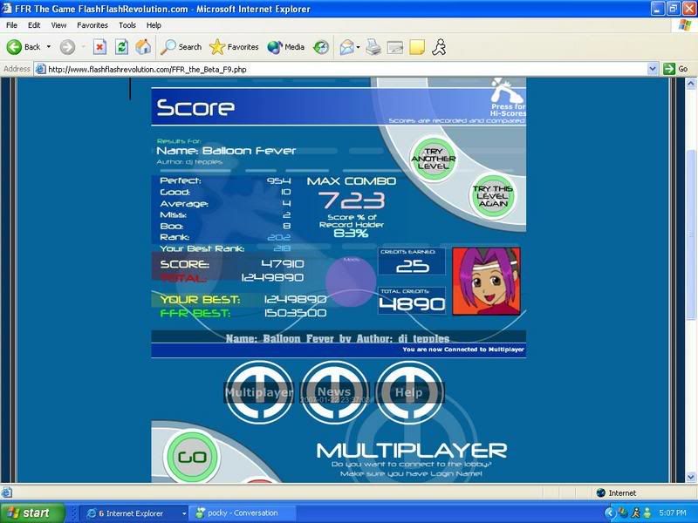Screen dimensions: 698x523
Task: Click the vertical scrollbar thumb
Action: [x=691, y=234]
